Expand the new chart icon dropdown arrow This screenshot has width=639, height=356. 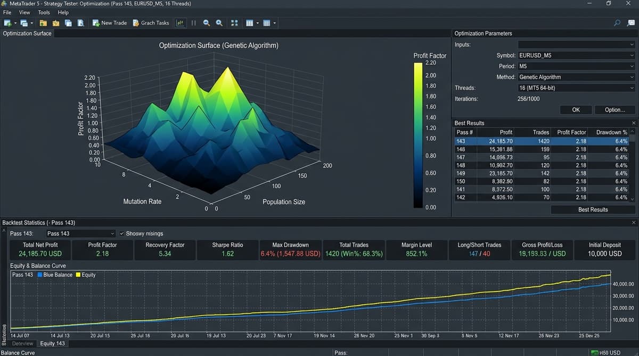[x=15, y=23]
